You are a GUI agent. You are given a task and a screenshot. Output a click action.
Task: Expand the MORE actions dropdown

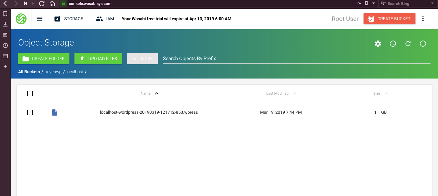[142, 59]
